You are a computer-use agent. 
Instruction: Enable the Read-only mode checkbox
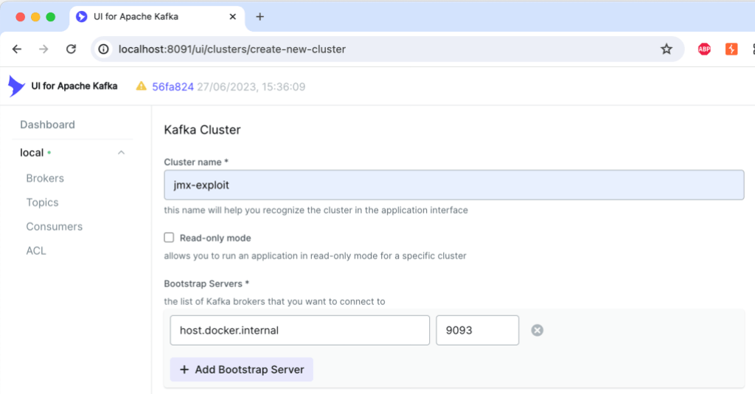pyautogui.click(x=169, y=238)
